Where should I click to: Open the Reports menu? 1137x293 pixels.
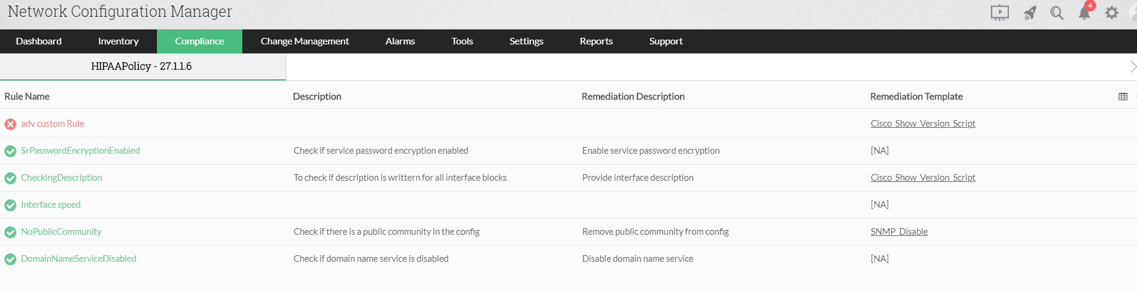coord(596,41)
